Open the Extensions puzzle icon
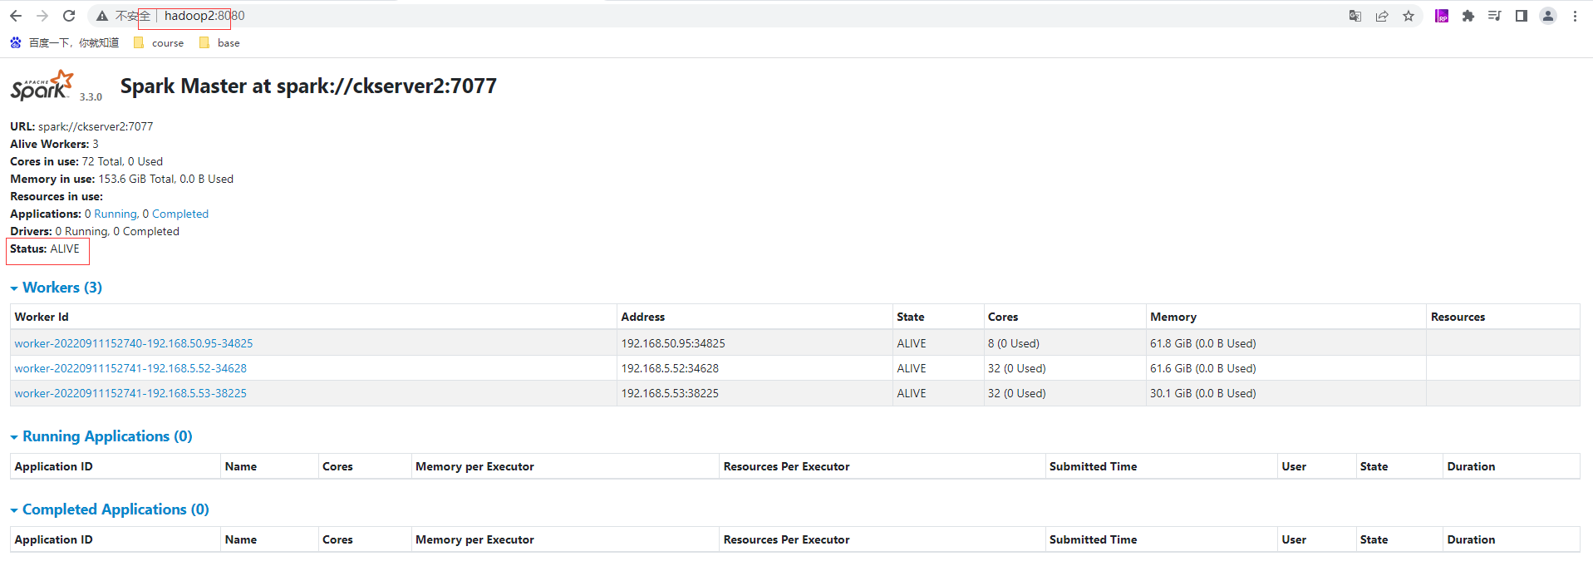This screenshot has width=1593, height=566. coord(1468,16)
